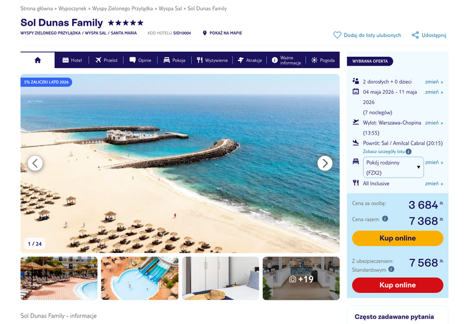Open the Pokój rodzinny room dropdown
469x324 pixels.
point(393,168)
